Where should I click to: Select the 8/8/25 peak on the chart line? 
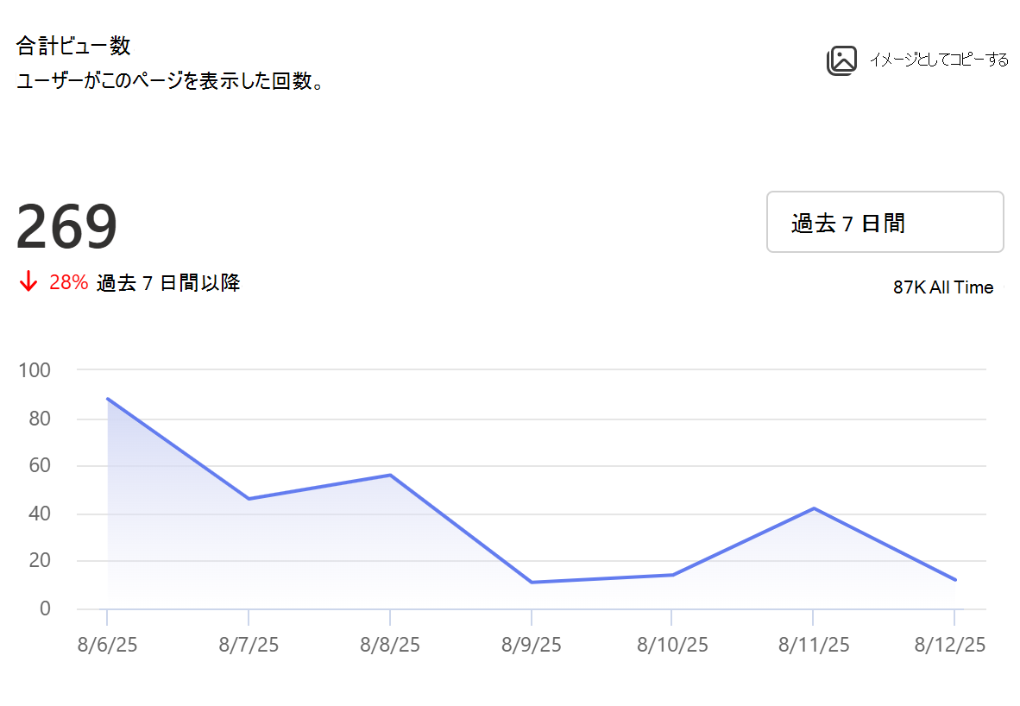390,475
